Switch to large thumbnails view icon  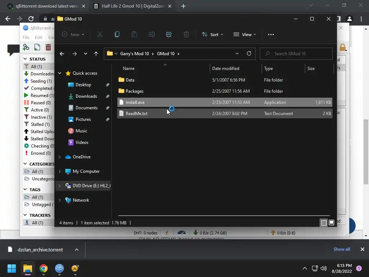[x=332, y=223]
